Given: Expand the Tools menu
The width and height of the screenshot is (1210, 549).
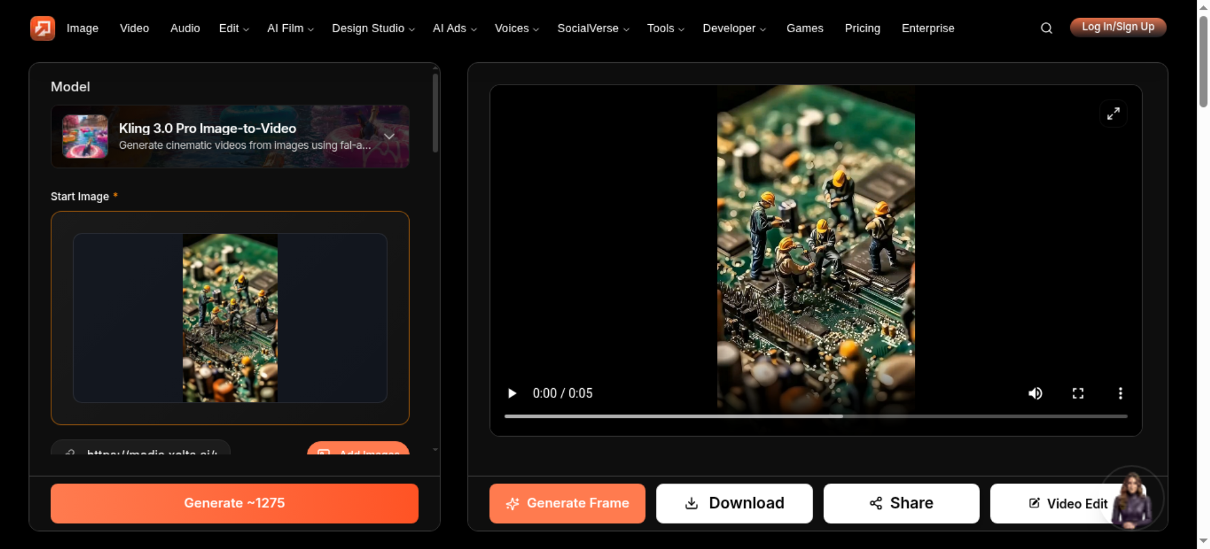Looking at the screenshot, I should click(x=665, y=28).
